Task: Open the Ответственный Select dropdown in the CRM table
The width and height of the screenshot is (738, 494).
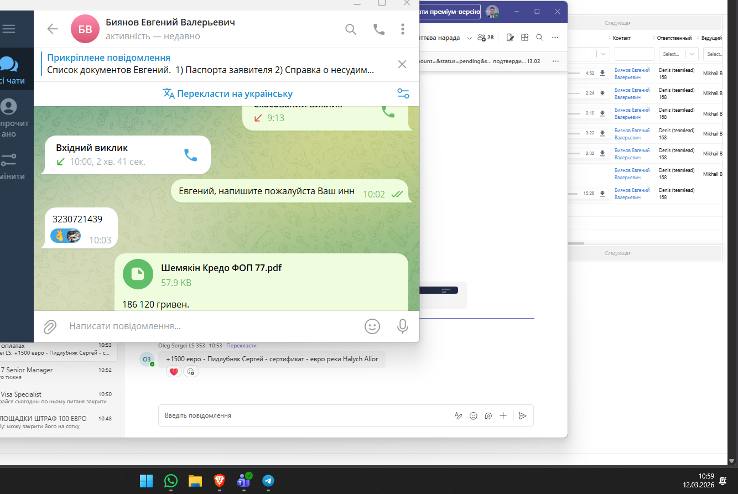Action: 679,54
